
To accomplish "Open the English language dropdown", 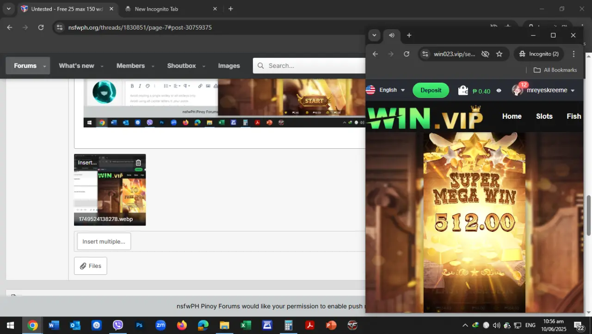I will 386,90.
